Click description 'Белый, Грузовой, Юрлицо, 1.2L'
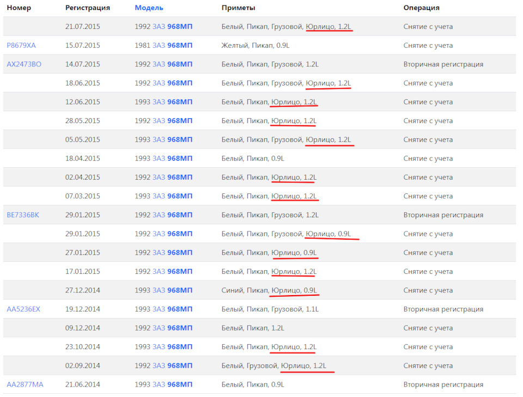The height and width of the screenshot is (397, 523). coord(274,365)
